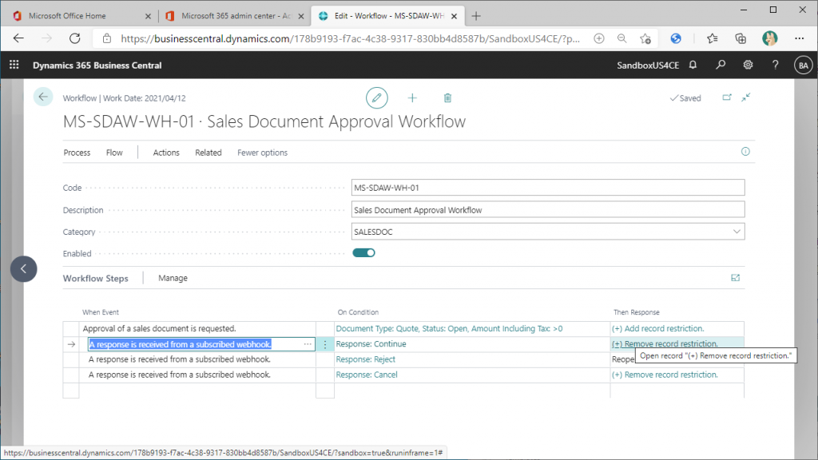This screenshot has height=460, width=818.
Task: Delete the workflow with trash icon
Action: (x=447, y=98)
